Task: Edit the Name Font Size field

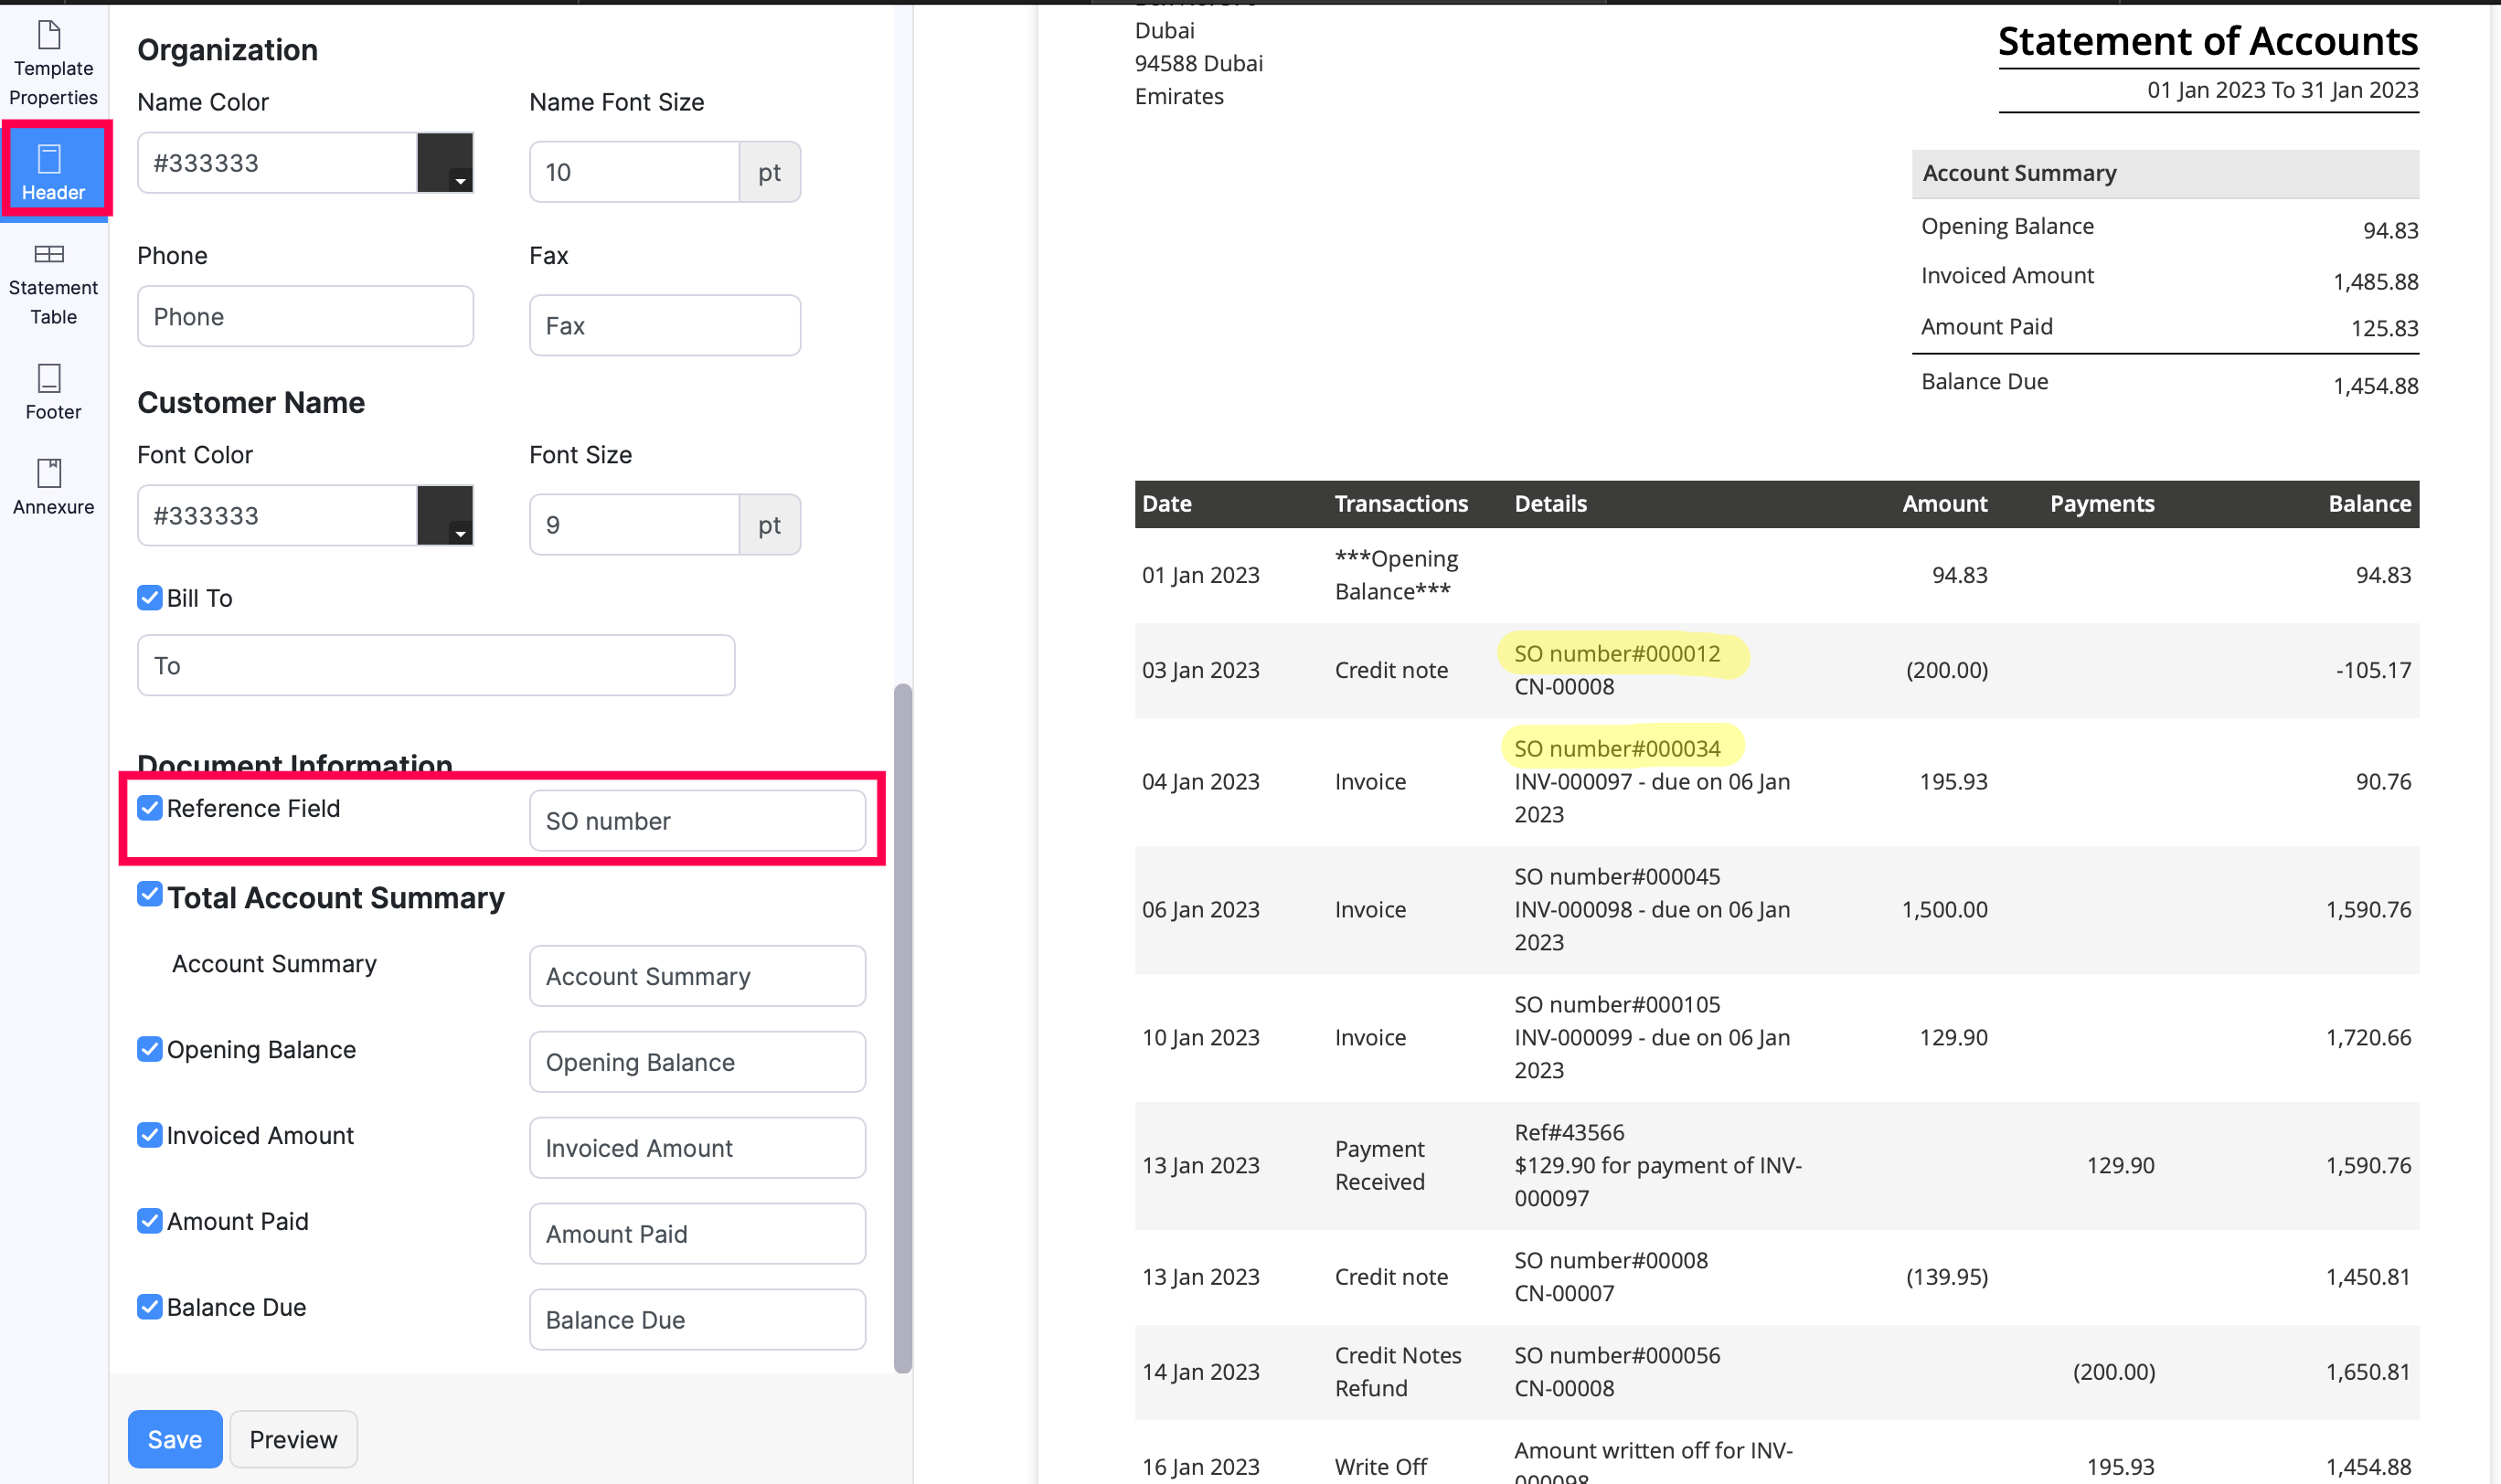Action: tap(634, 172)
